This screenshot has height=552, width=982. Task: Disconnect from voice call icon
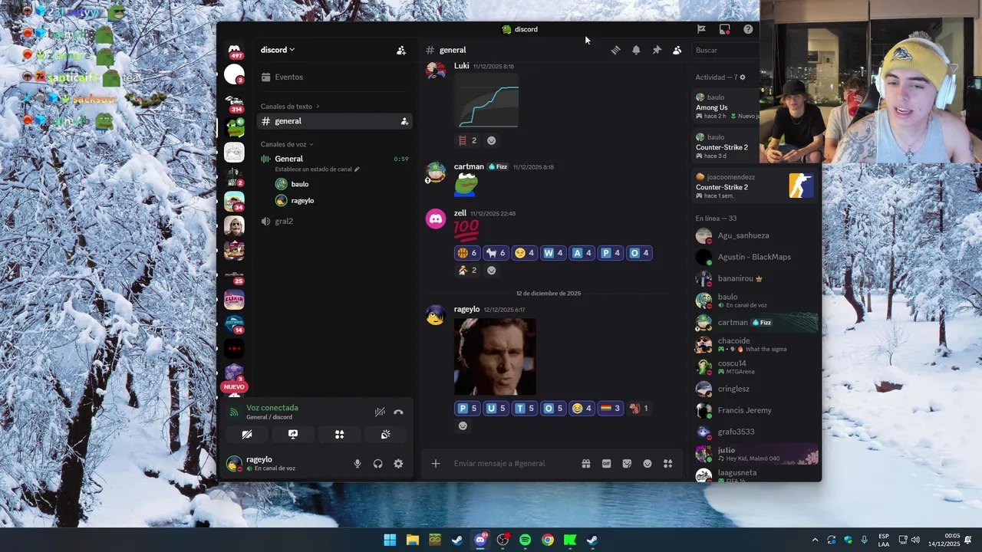(x=398, y=412)
